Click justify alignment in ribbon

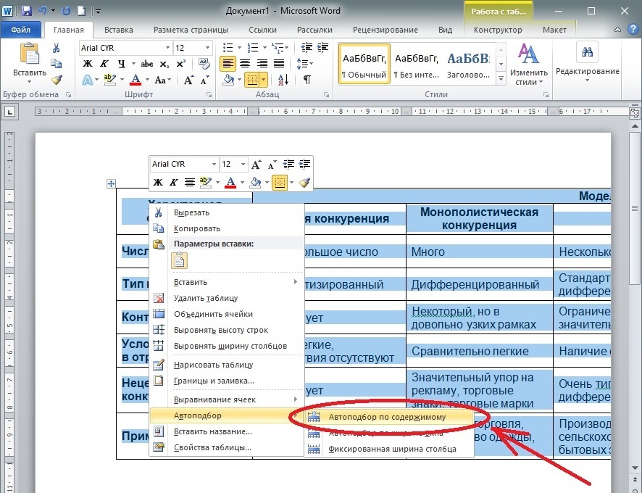[x=279, y=64]
